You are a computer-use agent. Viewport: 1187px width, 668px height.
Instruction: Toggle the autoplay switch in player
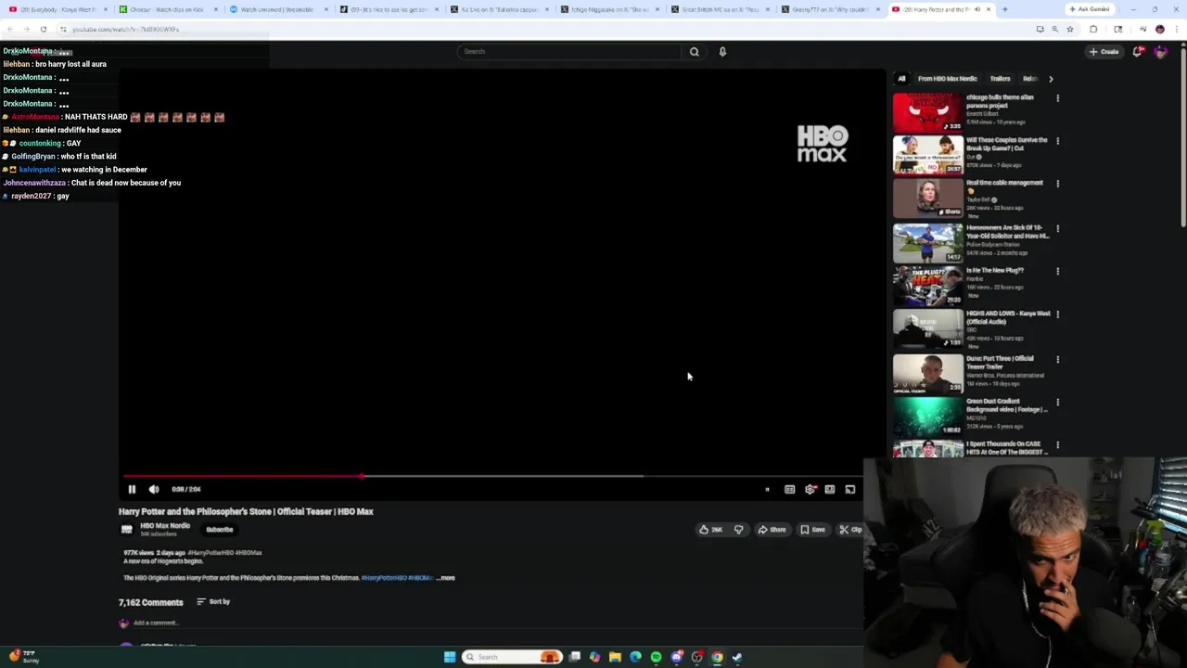[x=767, y=489]
